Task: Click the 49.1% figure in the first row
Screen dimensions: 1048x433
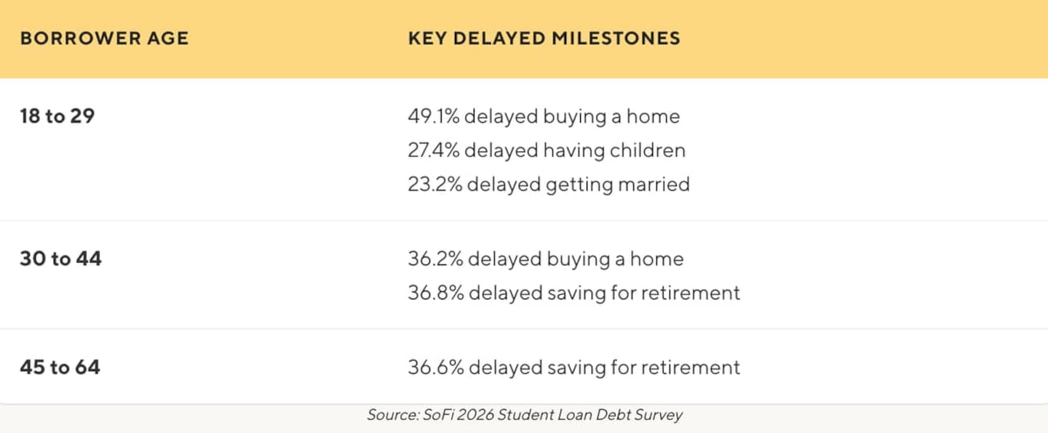Action: point(433,116)
